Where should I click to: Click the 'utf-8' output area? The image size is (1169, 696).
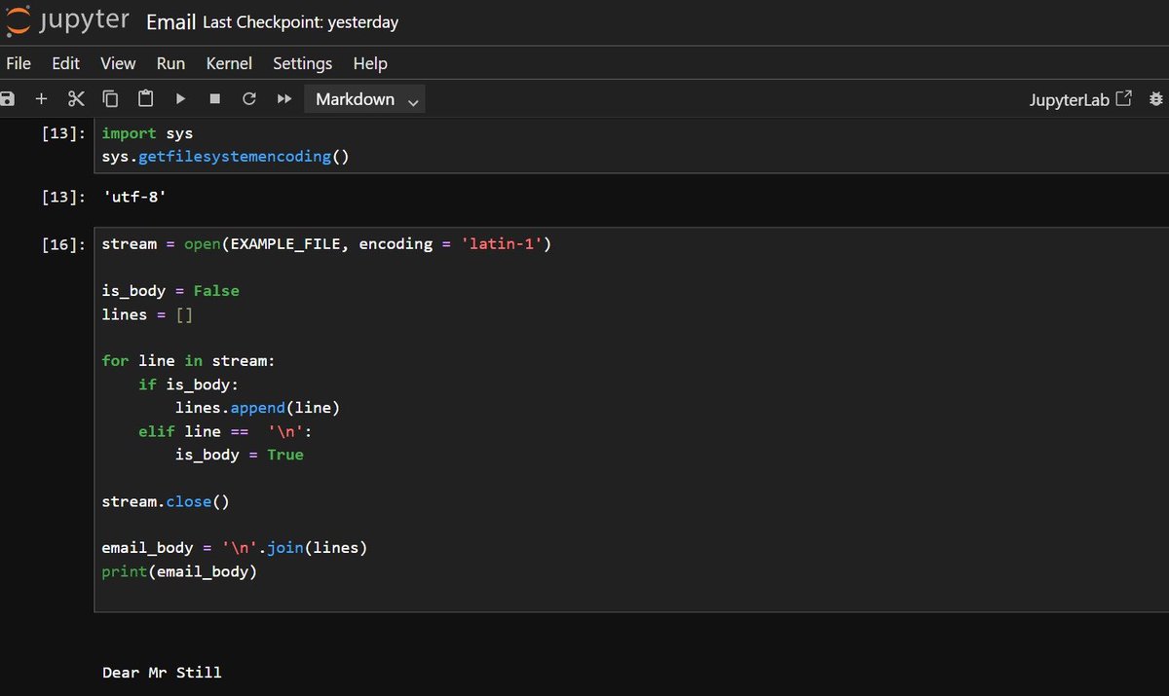[x=136, y=196]
